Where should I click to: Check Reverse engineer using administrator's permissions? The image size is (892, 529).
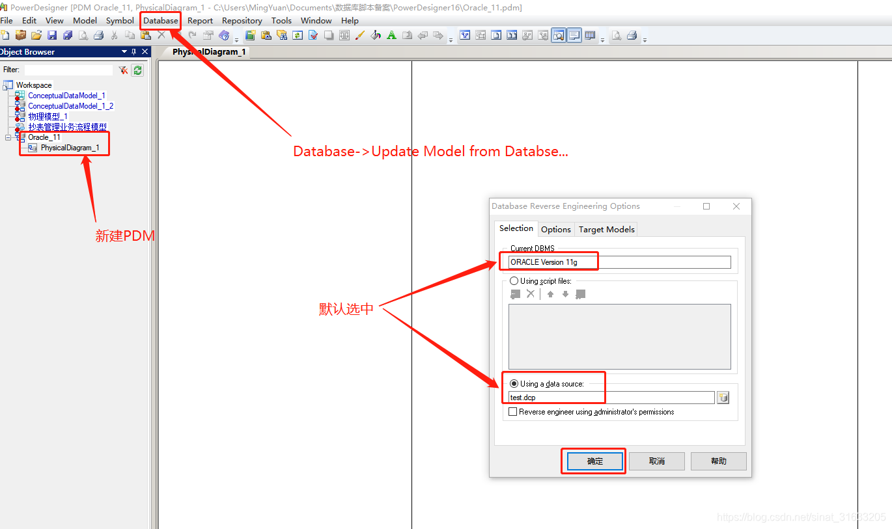[513, 412]
